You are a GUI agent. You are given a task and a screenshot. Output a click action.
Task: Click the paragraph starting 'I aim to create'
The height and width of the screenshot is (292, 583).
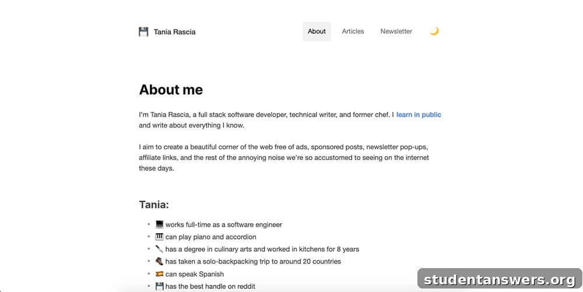[x=284, y=157]
